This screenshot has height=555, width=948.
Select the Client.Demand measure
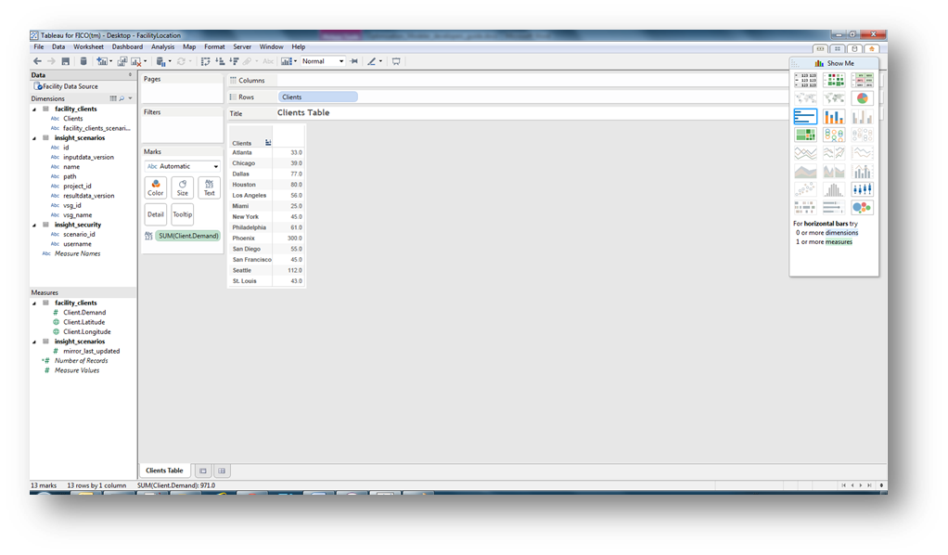(x=84, y=313)
